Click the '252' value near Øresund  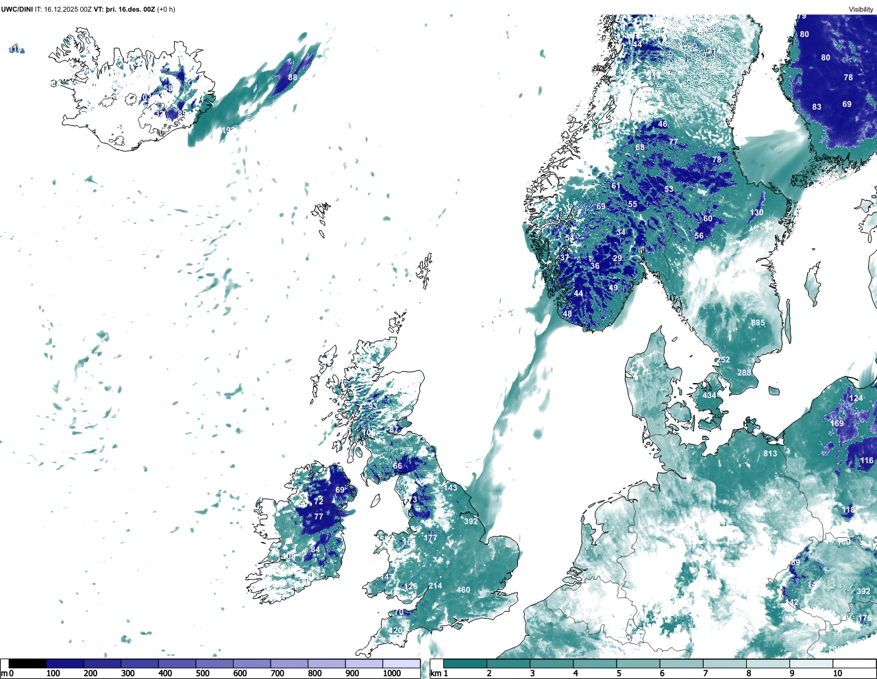(x=724, y=360)
